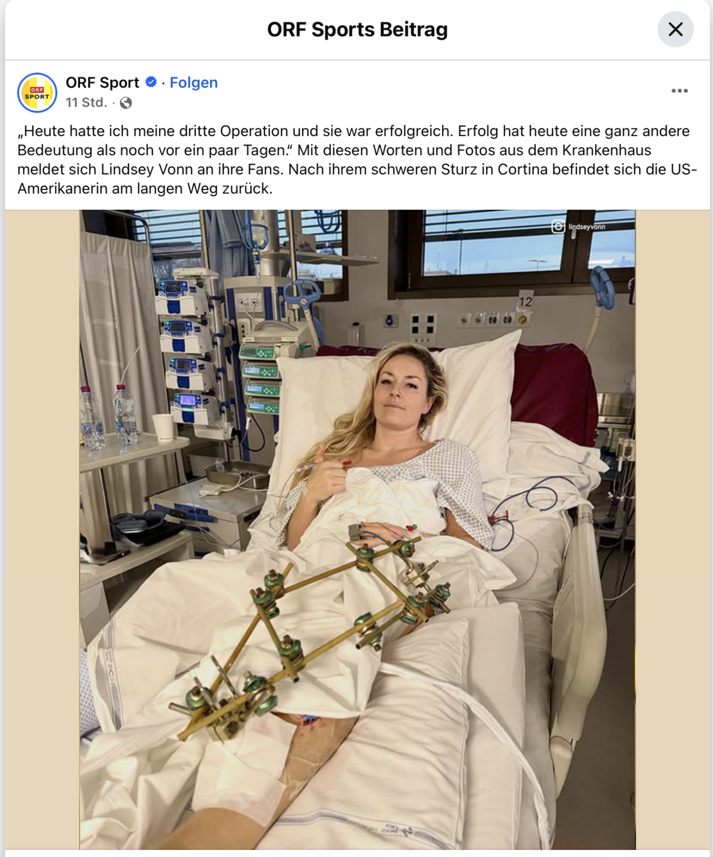Click the stacked infusion pumps in the photo
The image size is (713, 857).
click(184, 351)
